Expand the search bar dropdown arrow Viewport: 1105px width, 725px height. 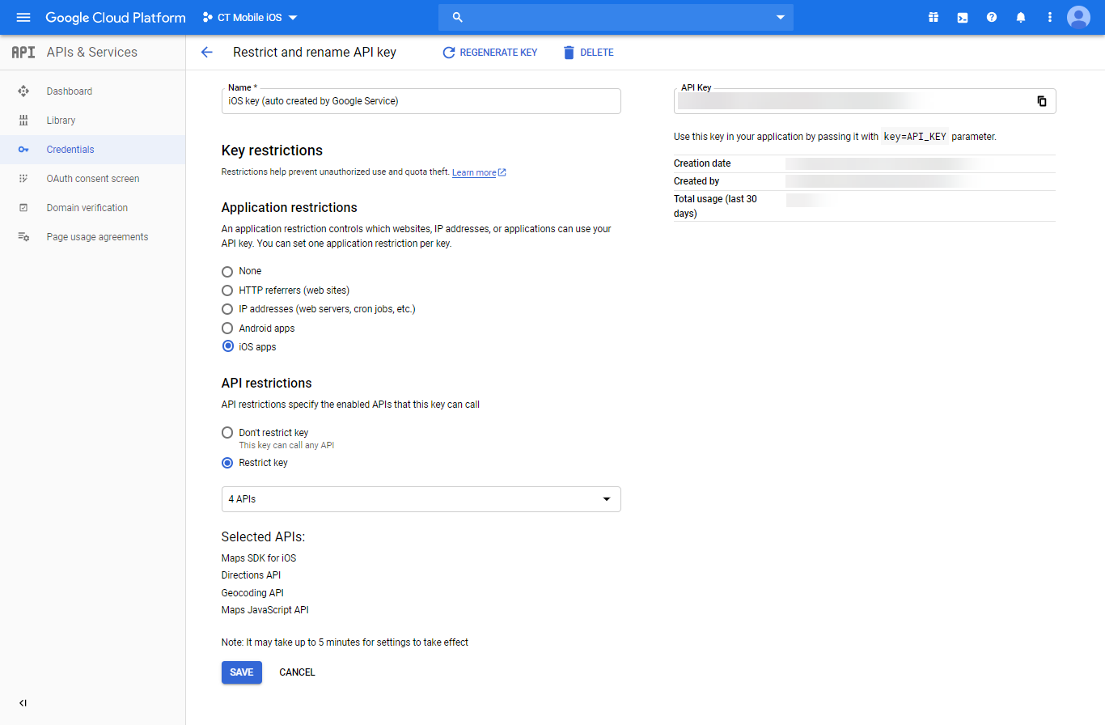[x=779, y=16]
